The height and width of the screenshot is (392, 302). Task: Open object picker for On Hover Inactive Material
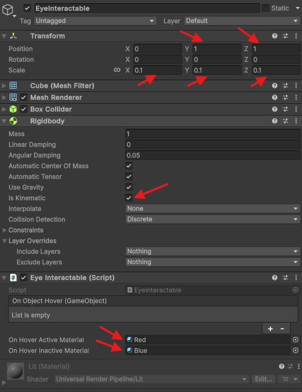(x=296, y=350)
